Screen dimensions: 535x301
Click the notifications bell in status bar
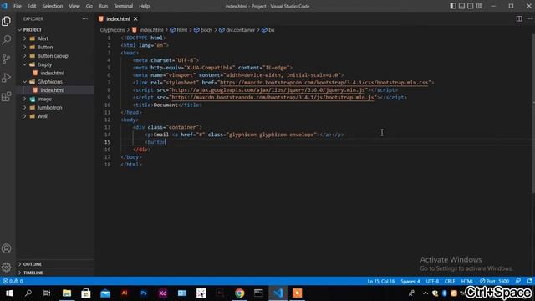[529, 281]
